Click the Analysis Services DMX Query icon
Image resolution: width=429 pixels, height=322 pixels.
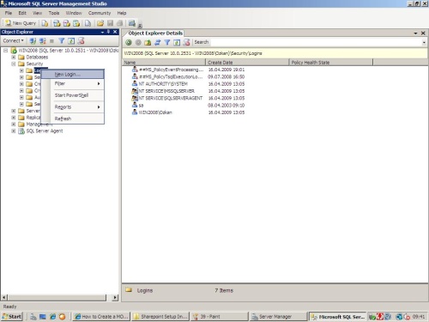(x=67, y=23)
